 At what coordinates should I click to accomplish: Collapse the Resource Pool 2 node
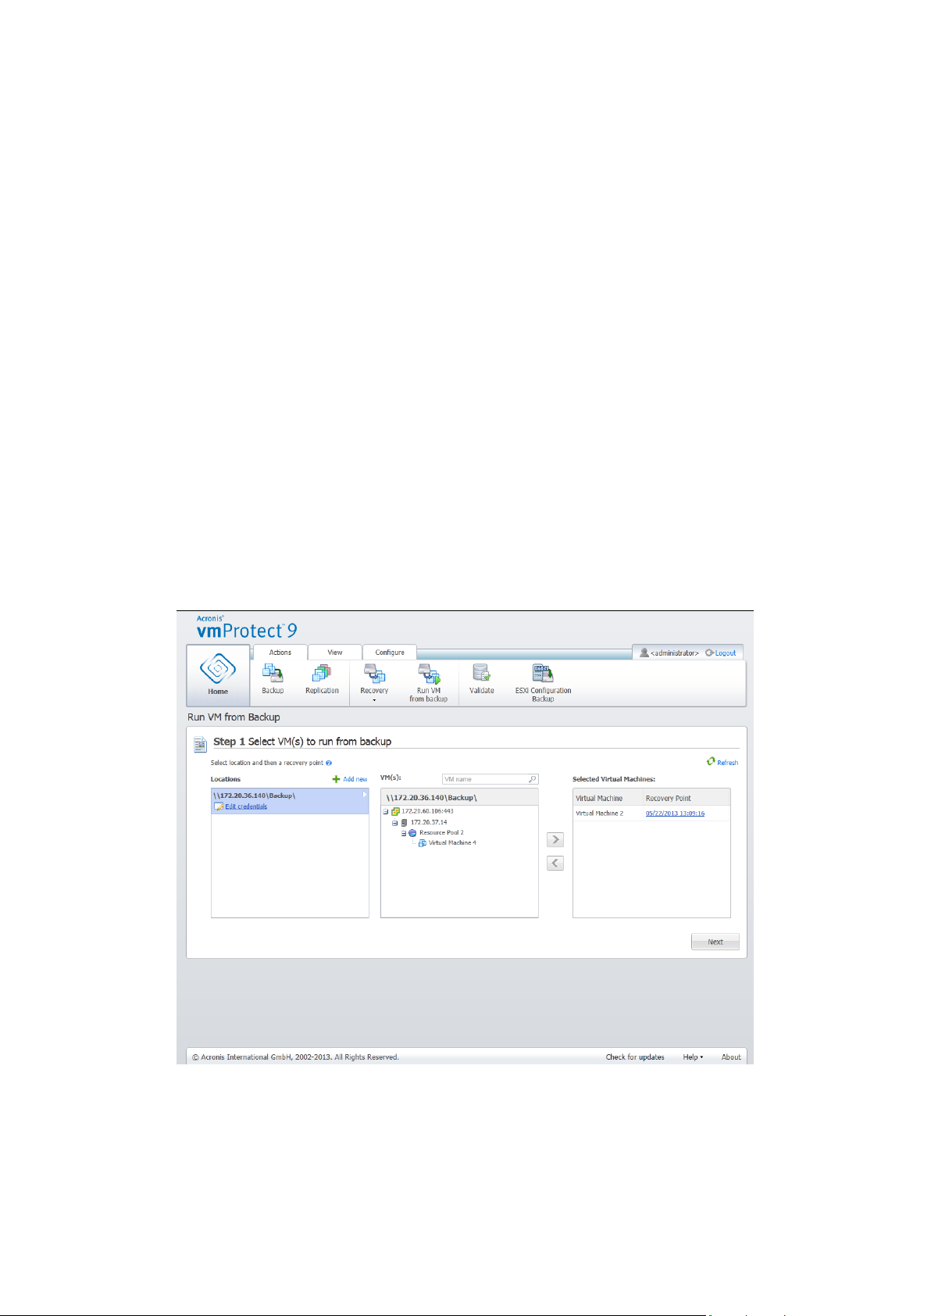click(404, 833)
